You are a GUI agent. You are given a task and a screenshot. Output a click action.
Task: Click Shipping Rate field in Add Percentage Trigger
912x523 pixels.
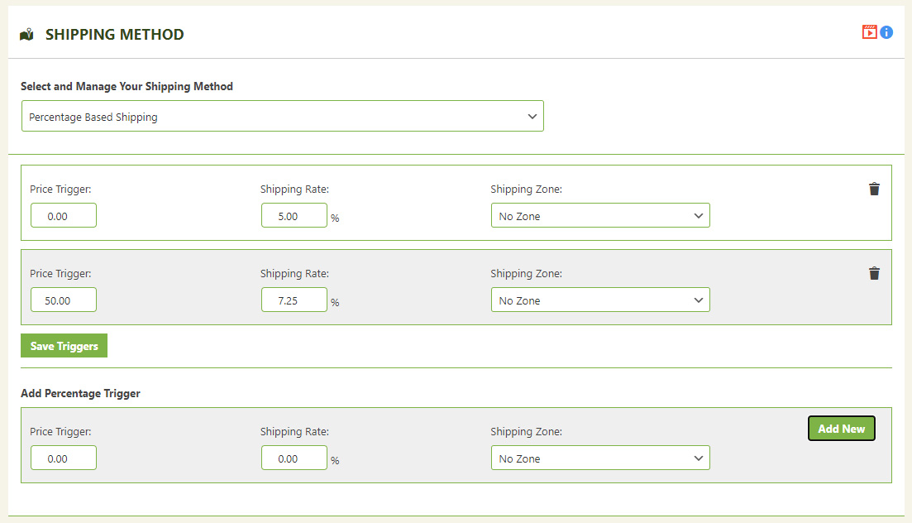click(x=294, y=458)
